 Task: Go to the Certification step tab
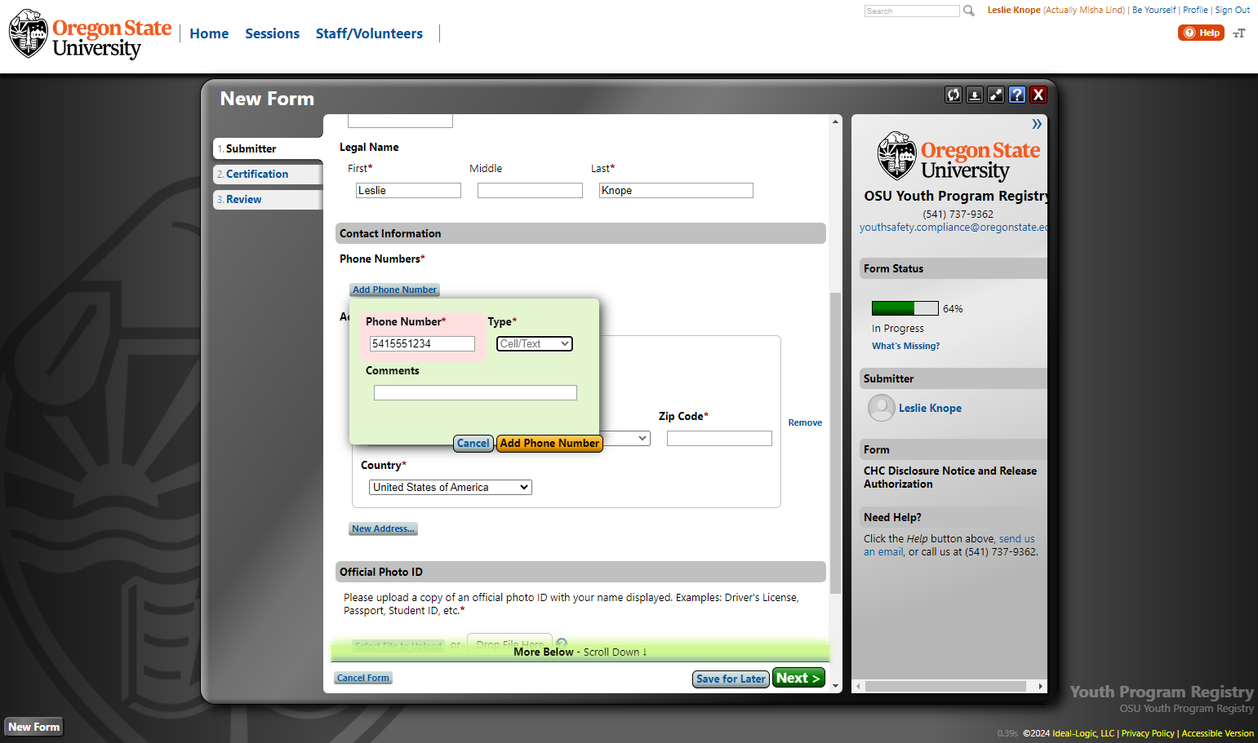pos(268,174)
